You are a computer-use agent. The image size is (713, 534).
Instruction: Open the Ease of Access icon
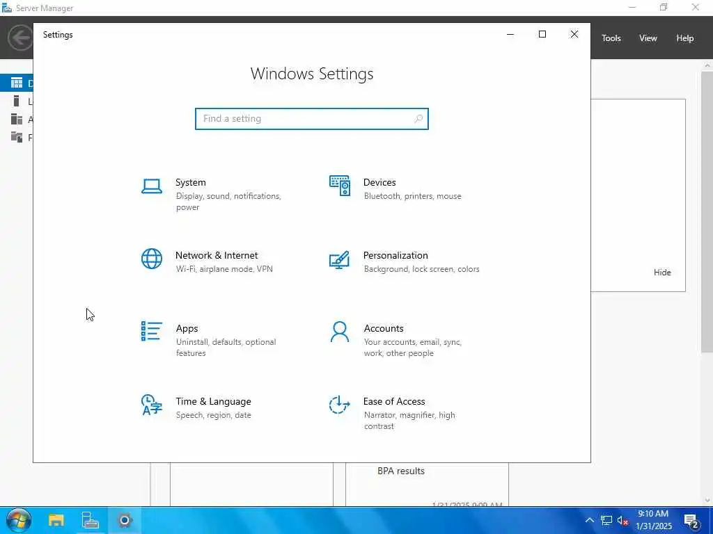[339, 405]
